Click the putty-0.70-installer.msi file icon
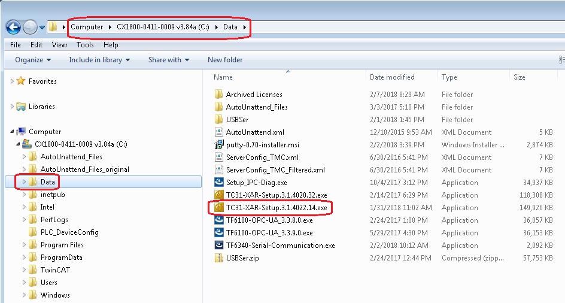 click(x=218, y=145)
